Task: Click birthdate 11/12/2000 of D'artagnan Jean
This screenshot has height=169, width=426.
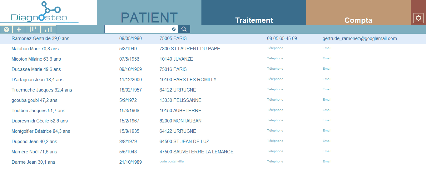Action: [131, 80]
